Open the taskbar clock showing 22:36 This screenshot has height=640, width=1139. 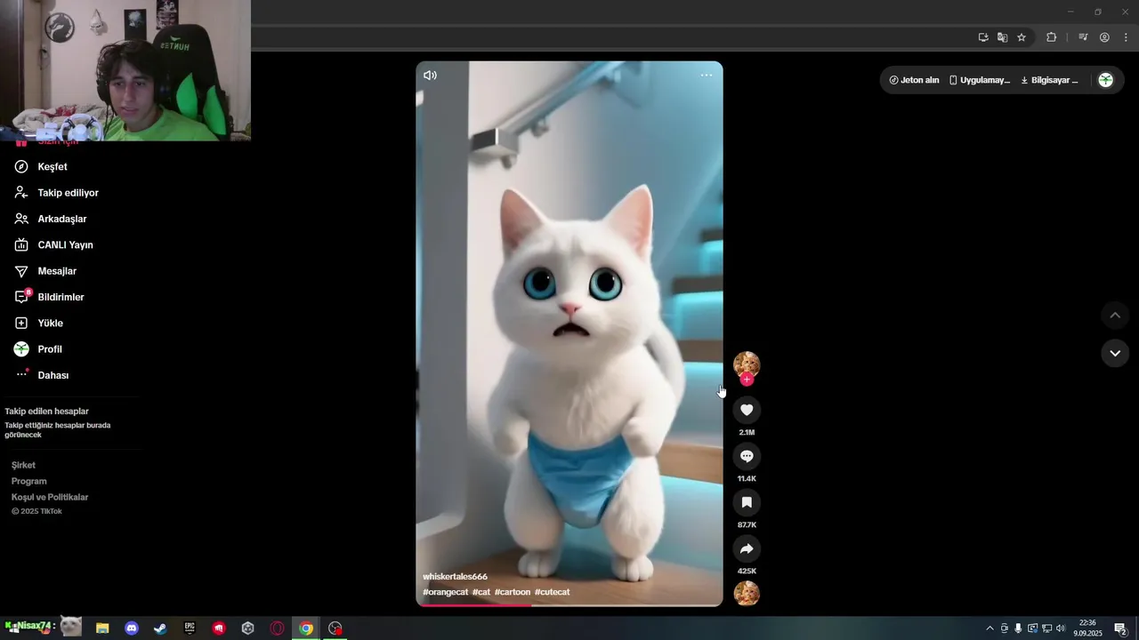[x=1087, y=628]
